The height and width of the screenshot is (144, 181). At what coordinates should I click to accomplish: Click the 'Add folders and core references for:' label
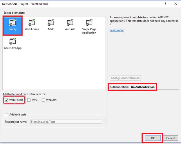24,94
